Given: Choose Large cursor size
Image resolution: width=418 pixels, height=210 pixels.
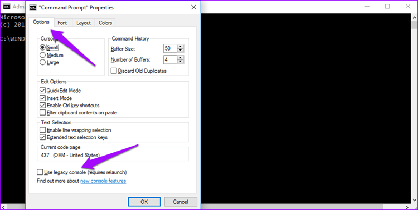Looking at the screenshot, I should 49,62.
